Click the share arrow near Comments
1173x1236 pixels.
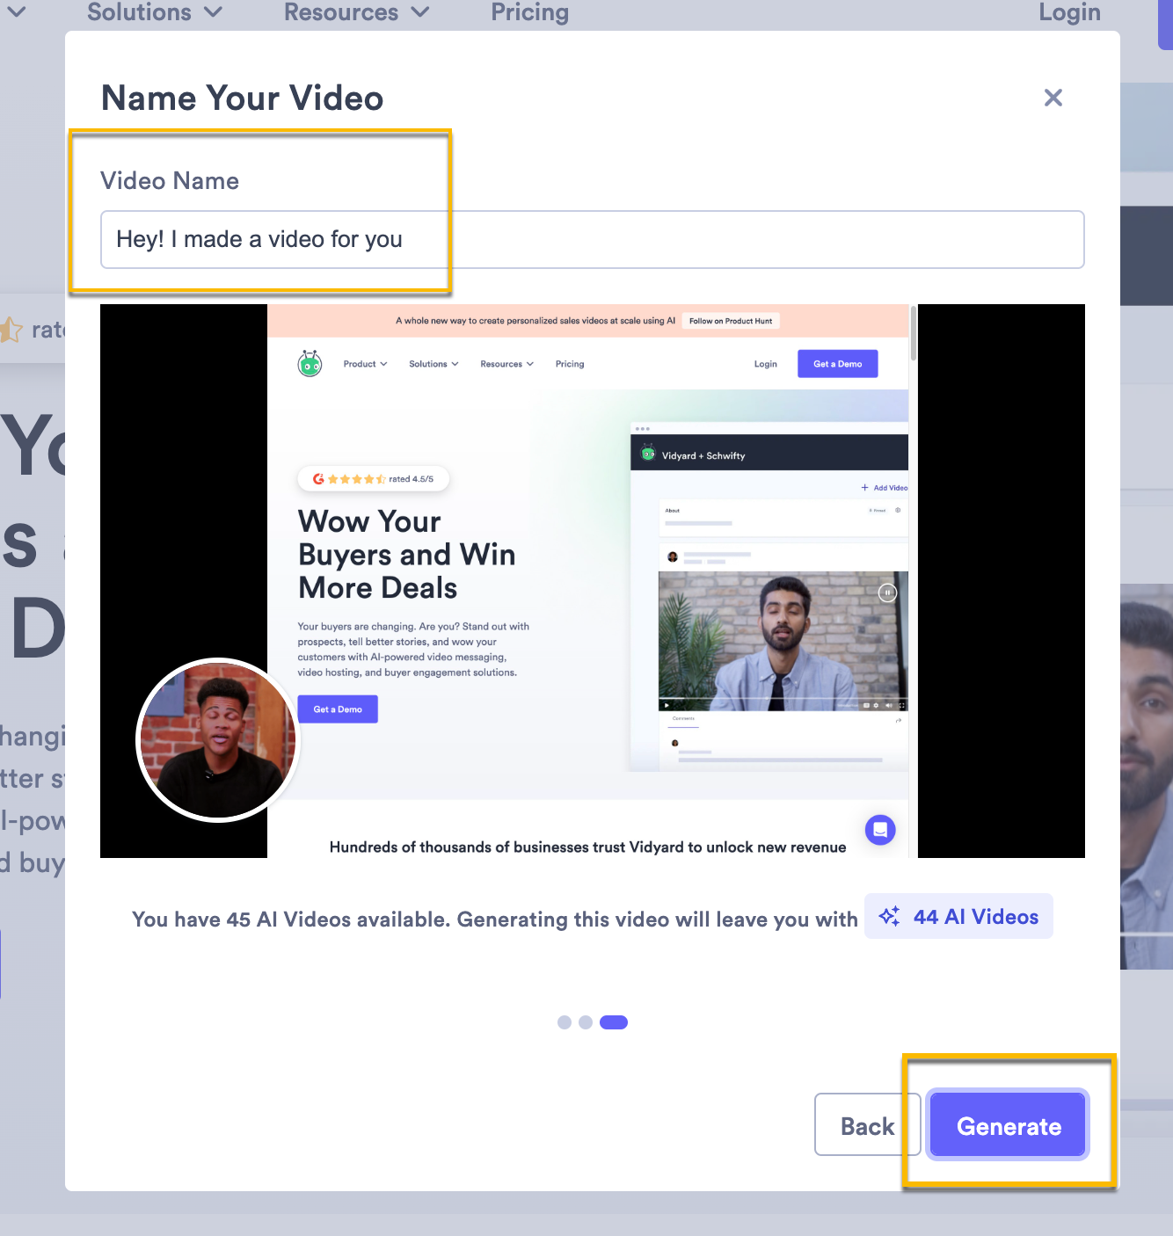point(899,721)
